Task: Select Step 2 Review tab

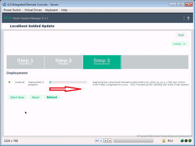Action: tap(63, 62)
